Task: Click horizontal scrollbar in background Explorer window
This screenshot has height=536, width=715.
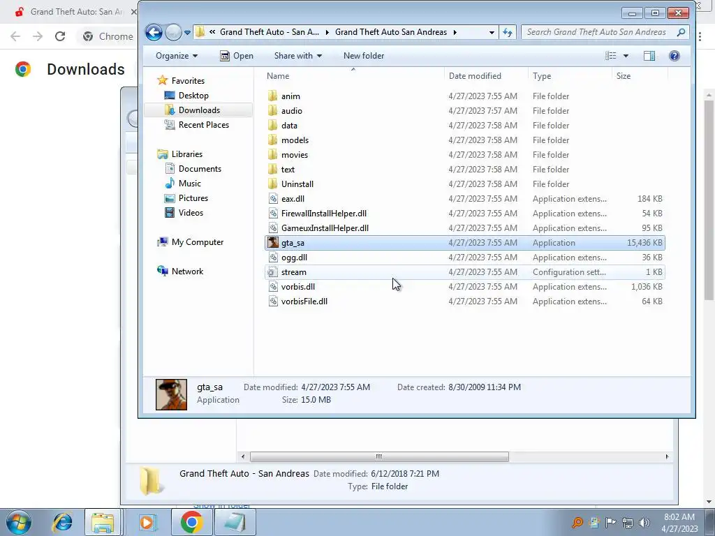Action: [x=379, y=456]
